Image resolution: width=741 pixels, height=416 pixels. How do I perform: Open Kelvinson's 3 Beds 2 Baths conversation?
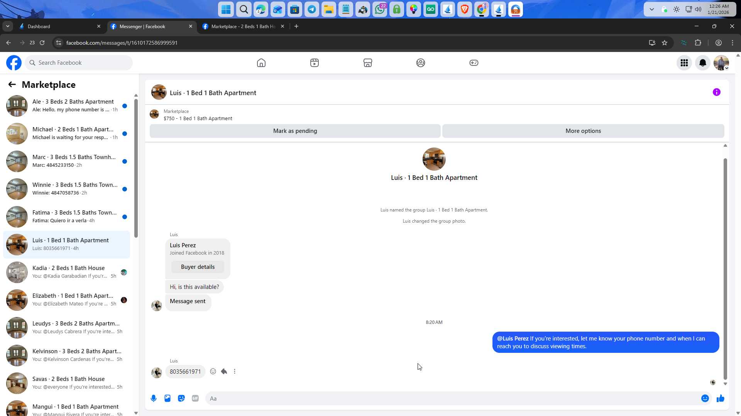(x=66, y=356)
